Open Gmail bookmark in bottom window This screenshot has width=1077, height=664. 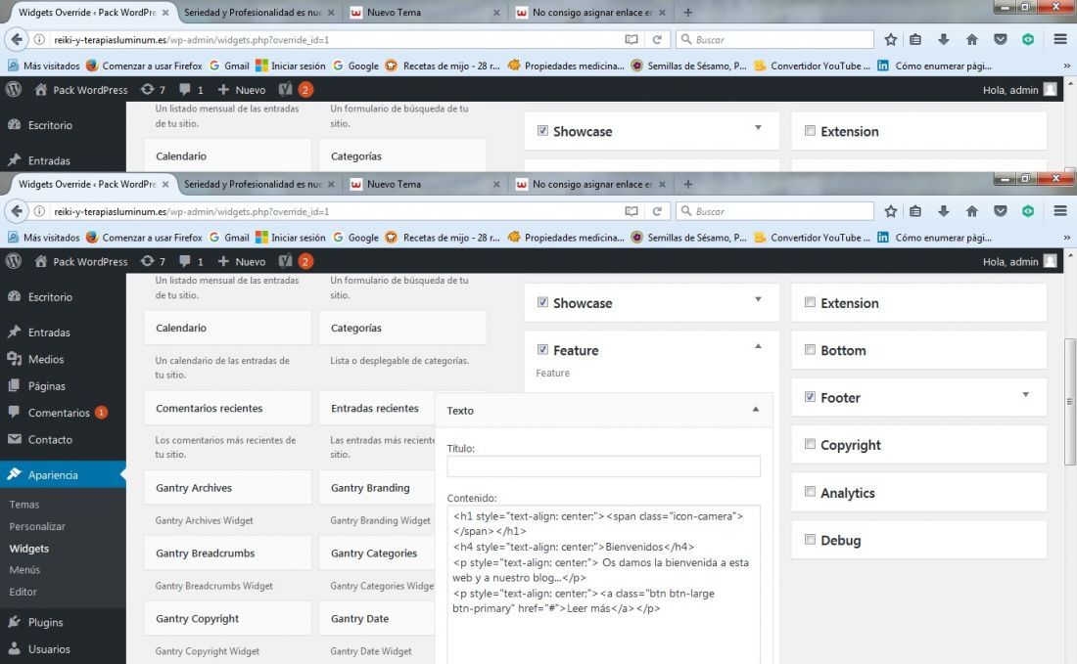tap(229, 238)
